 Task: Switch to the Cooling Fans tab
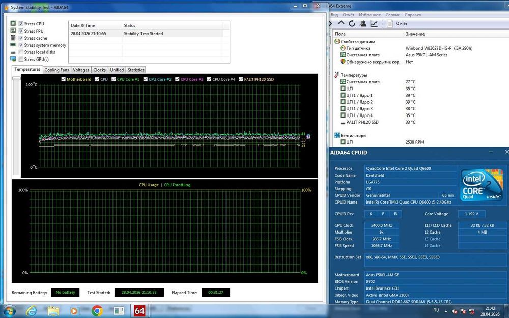tap(56, 70)
